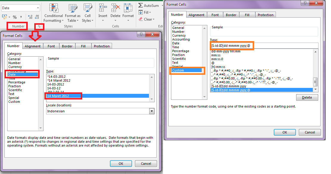Click the Insert cells icon
Screen dimensions: 331x174
click(x=103, y=8)
